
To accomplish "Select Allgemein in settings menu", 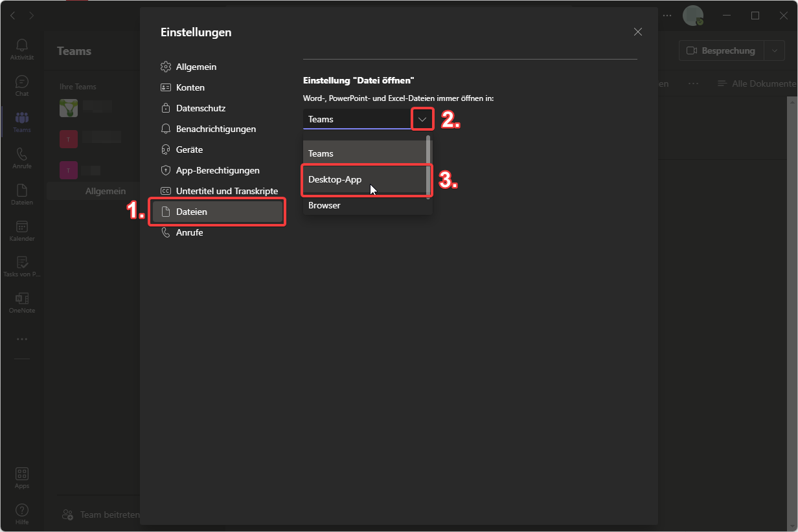I will pos(218,67).
